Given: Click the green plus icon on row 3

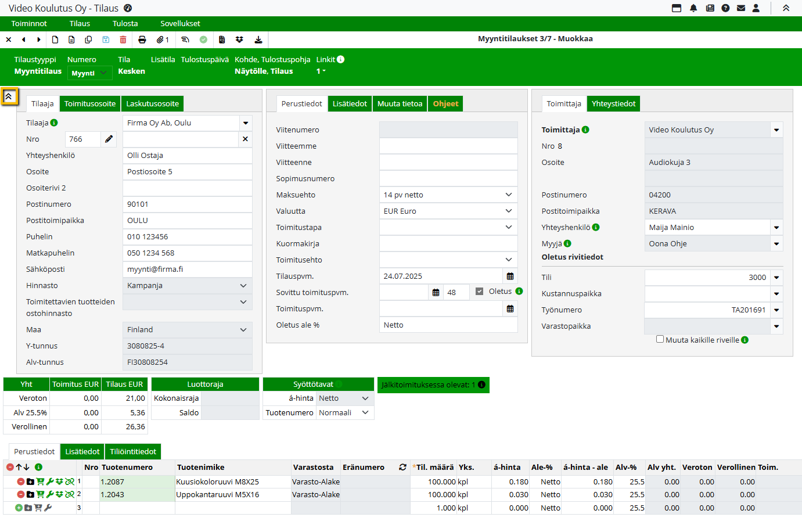Looking at the screenshot, I should click(19, 508).
